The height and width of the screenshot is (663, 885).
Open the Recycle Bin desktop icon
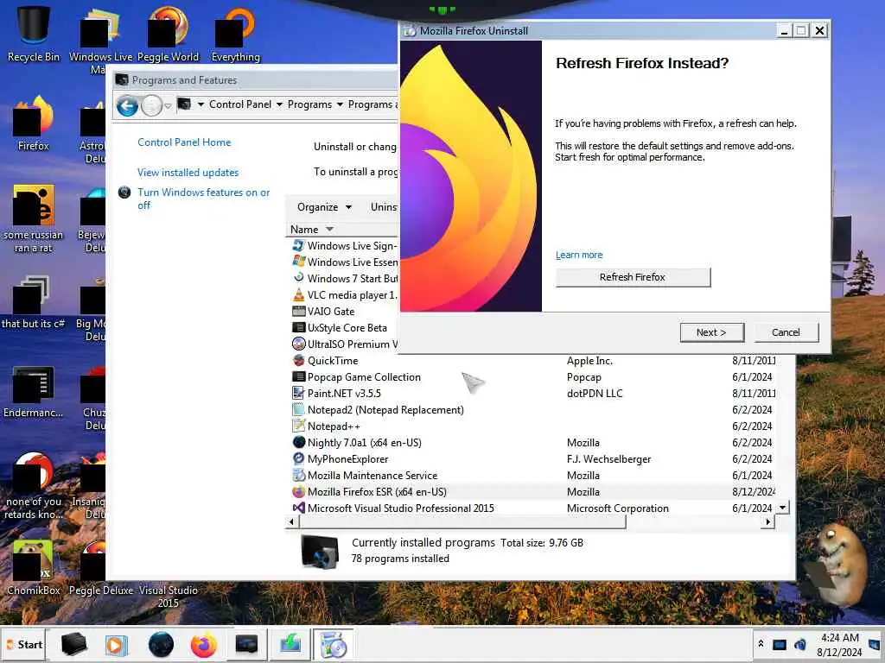pos(34,34)
